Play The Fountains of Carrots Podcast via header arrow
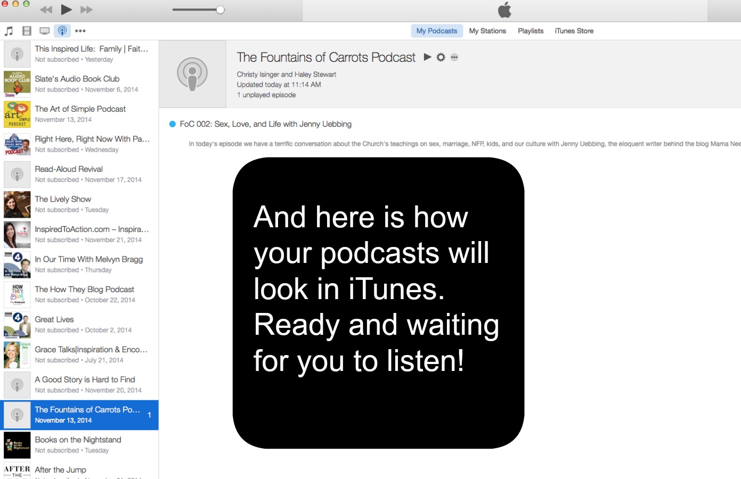 (x=427, y=57)
